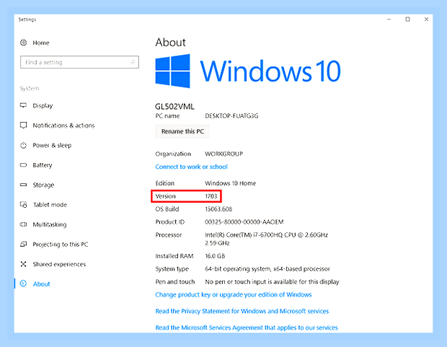The height and width of the screenshot is (347, 447).
Task: Click the PC name DESKTOP-FUATG3G
Action: click(x=231, y=116)
